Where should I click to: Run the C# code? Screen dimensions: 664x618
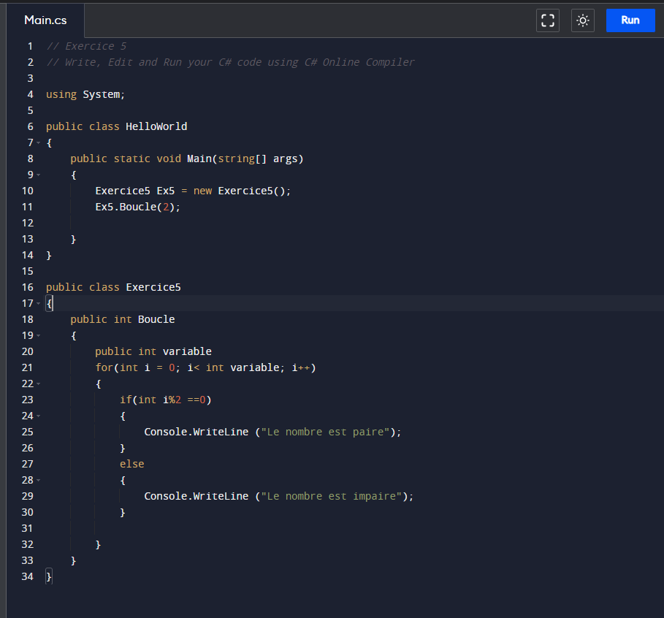pyautogui.click(x=630, y=20)
